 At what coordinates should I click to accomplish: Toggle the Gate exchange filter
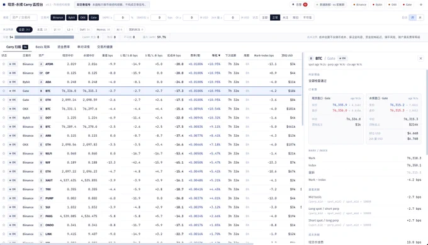tap(94, 18)
